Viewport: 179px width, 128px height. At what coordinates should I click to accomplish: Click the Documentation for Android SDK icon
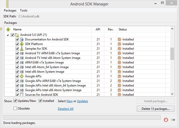coord(22,39)
